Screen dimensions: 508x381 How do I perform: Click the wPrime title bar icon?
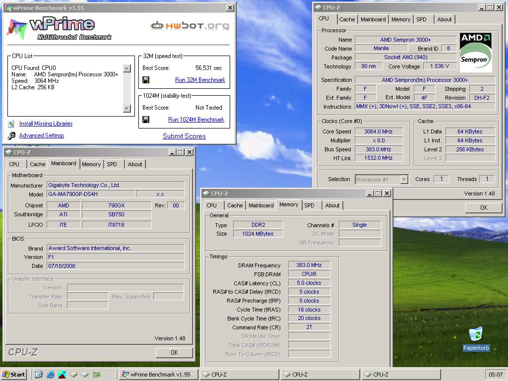(x=8, y=7)
